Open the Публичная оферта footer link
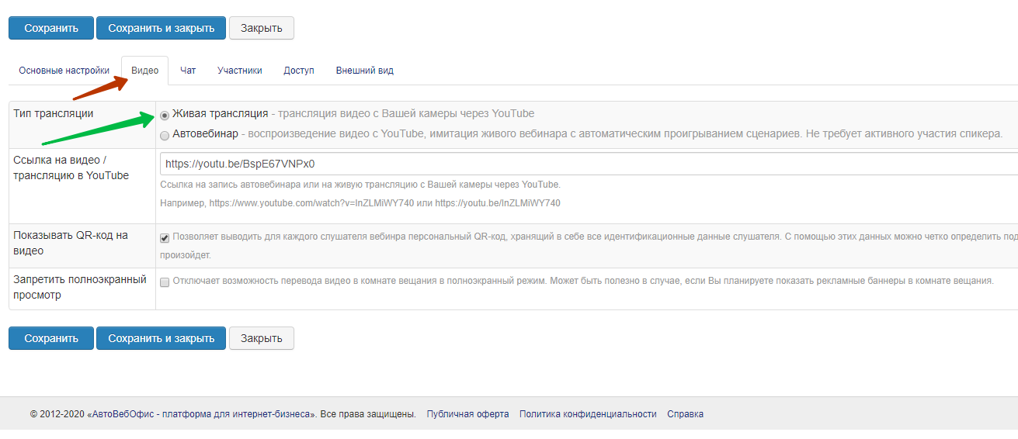 click(x=467, y=414)
